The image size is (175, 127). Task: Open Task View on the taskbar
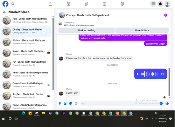(16, 119)
